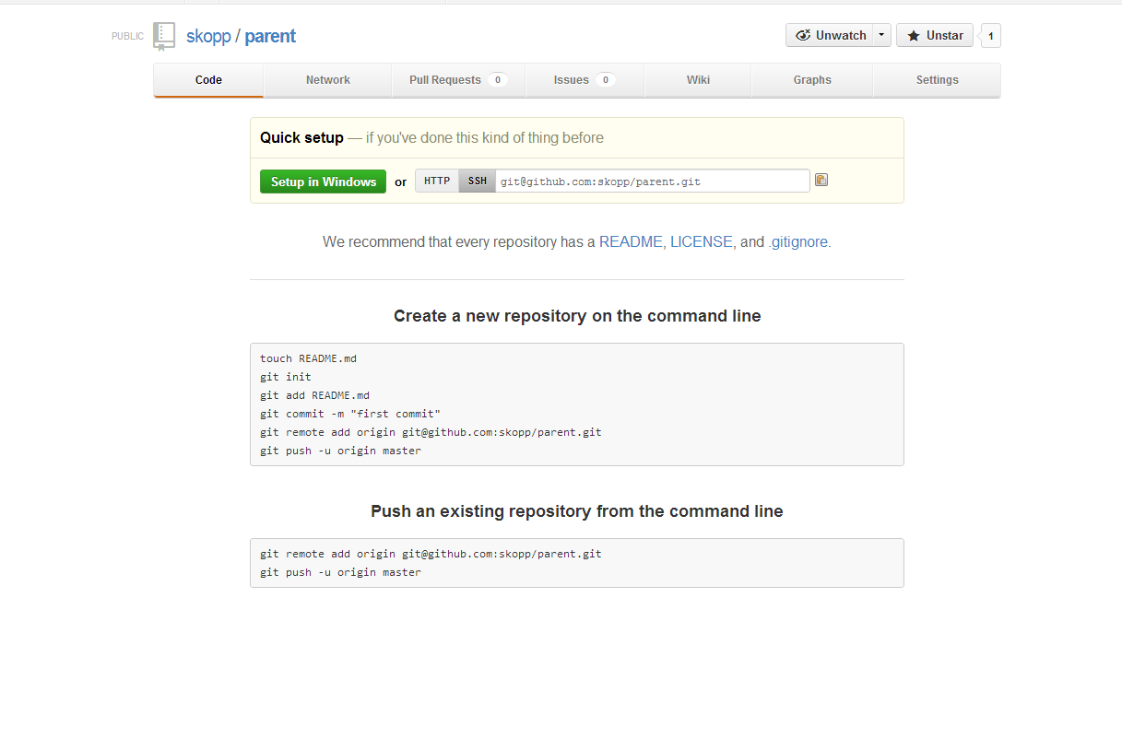The image size is (1122, 750).
Task: Click Setup in Windows button
Action: coord(323,182)
